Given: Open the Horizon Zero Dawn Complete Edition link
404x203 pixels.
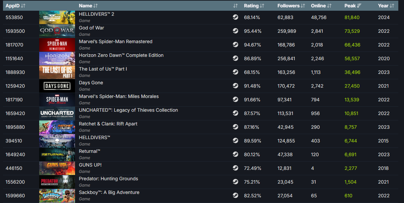Looking at the screenshot, I should [x=121, y=55].
